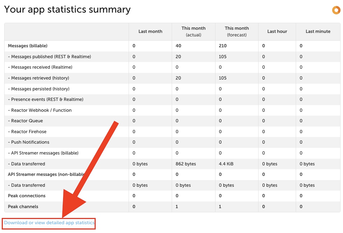Select the Reactor Webhook / Function row label
Image resolution: width=343 pixels, height=233 pixels.
(x=40, y=110)
